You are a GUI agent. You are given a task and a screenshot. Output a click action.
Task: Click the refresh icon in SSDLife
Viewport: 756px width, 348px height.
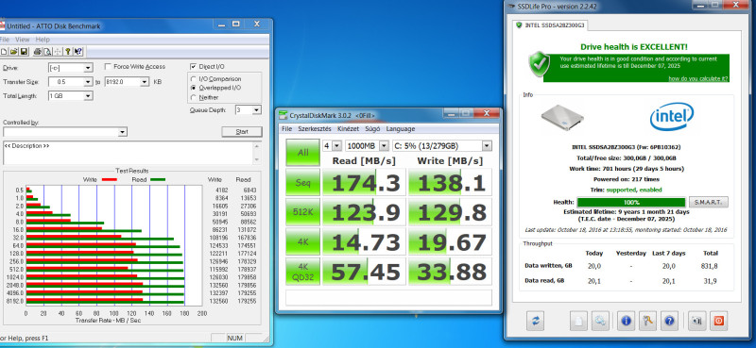pos(535,321)
